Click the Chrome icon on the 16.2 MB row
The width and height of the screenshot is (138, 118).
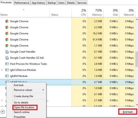click(x=7, y=33)
